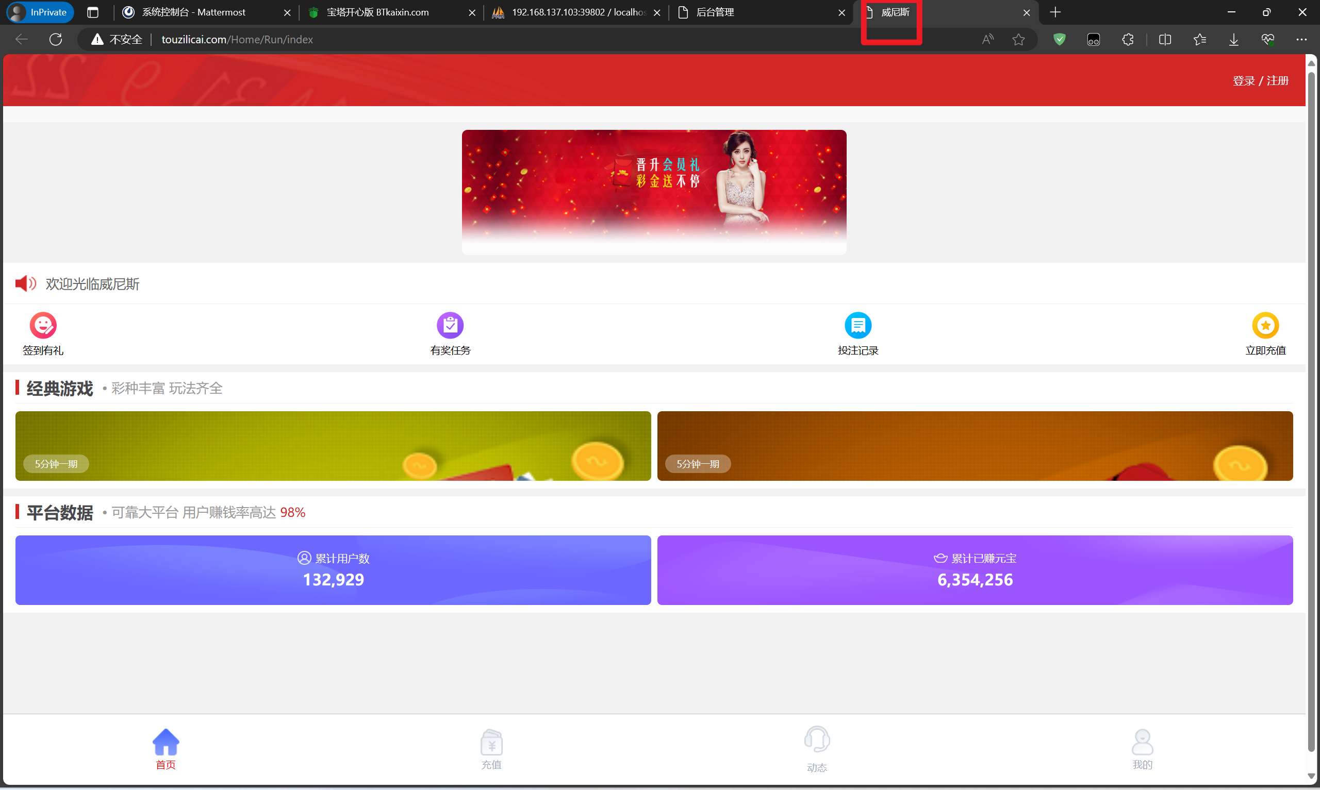Click the browser address bar URL
This screenshot has height=790, width=1320.
pyautogui.click(x=237, y=39)
